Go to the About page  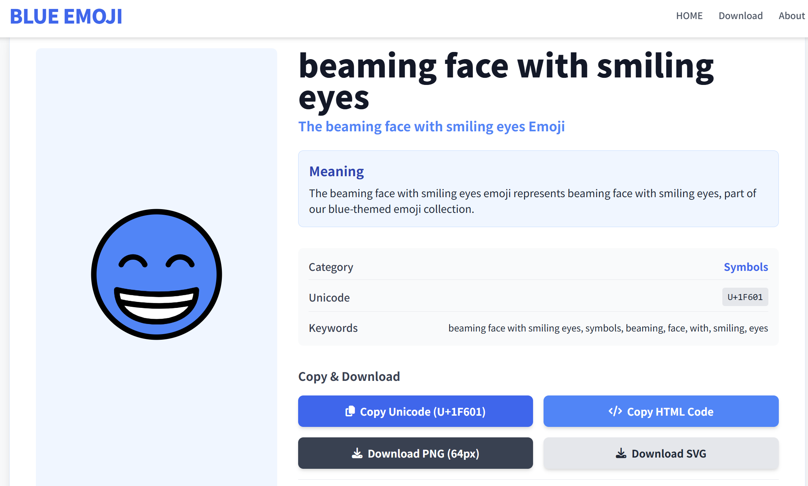tap(791, 16)
